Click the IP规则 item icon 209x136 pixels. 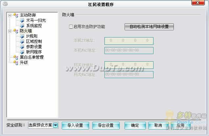(x=22, y=36)
